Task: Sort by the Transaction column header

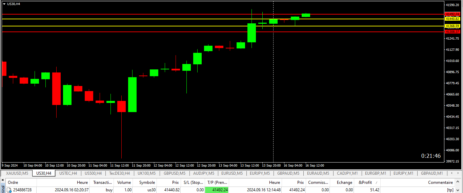Action: point(102,182)
